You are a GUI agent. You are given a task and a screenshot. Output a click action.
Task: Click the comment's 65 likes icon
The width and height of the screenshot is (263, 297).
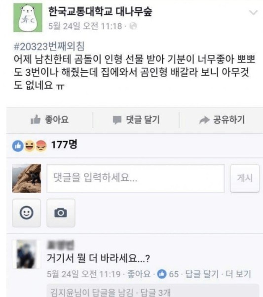162,274
